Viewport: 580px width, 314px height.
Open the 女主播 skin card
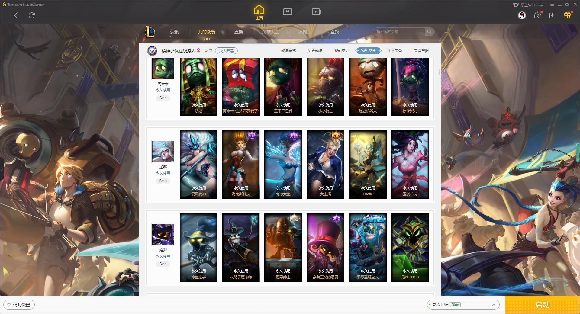pos(325,165)
